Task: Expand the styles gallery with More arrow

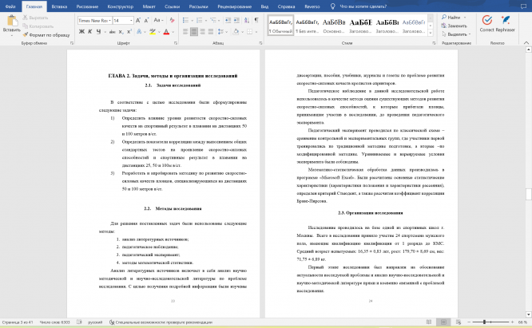Action: click(431, 34)
